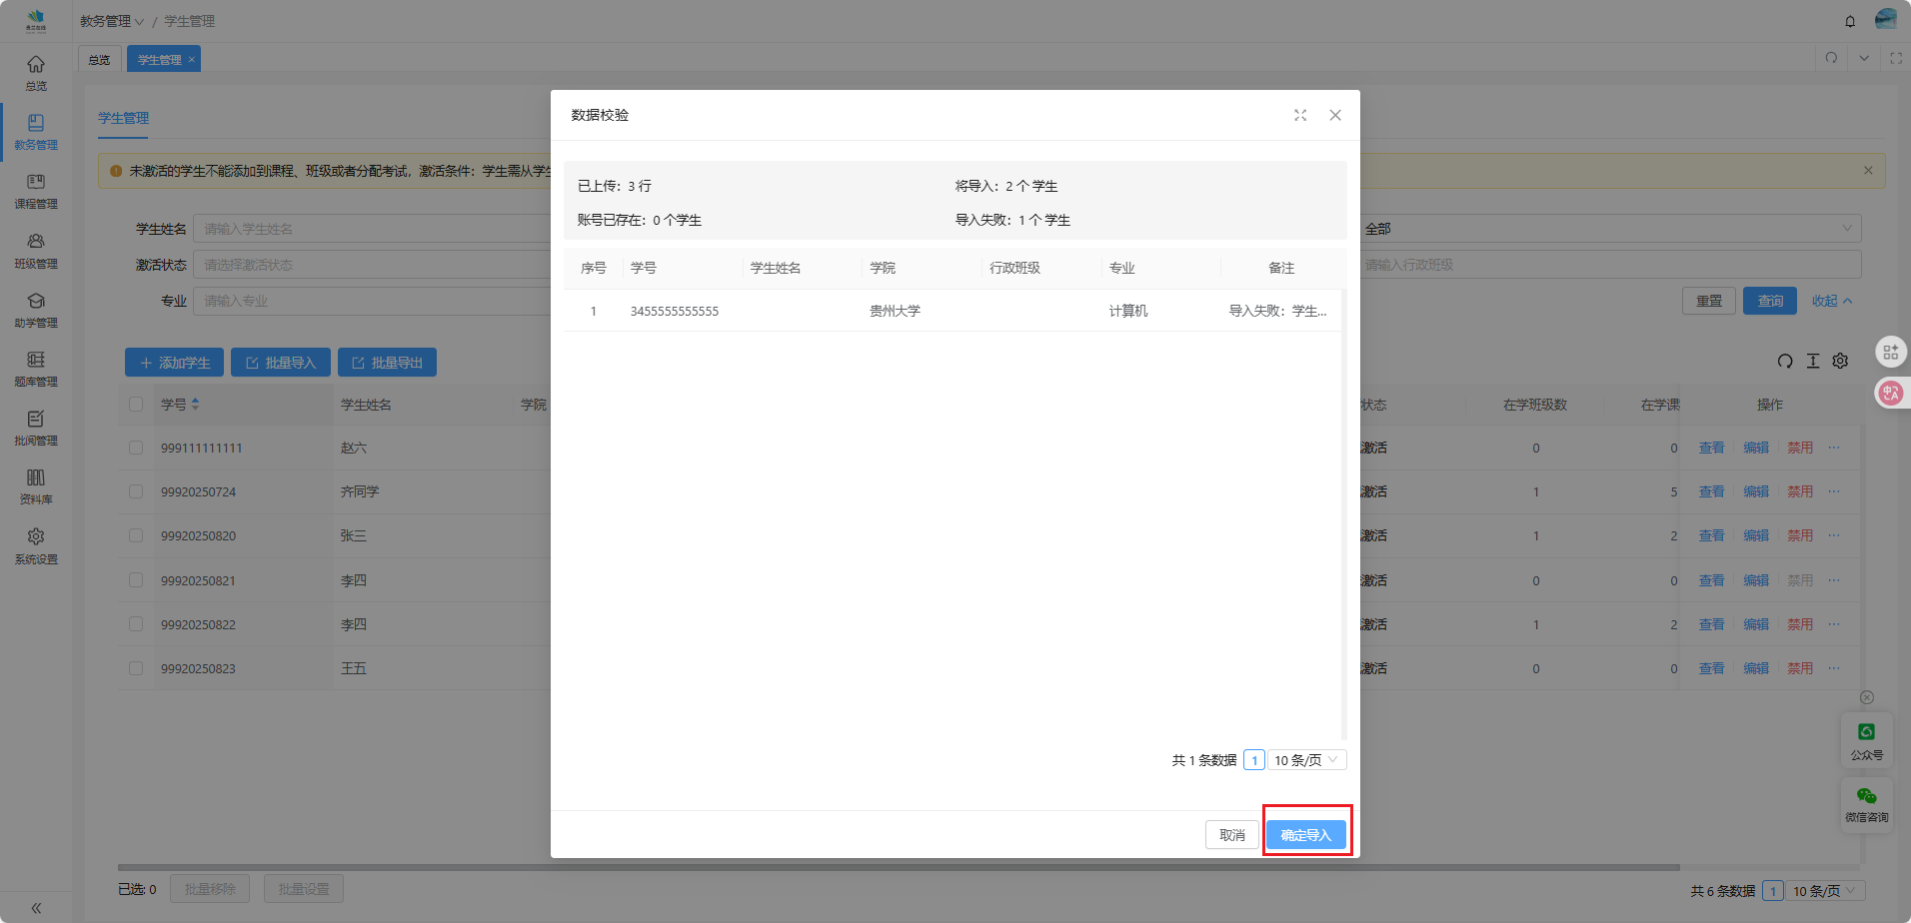Viewport: 1911px width, 923px height.
Task: Click the 学生姓名 search input field
Action: click(x=370, y=229)
